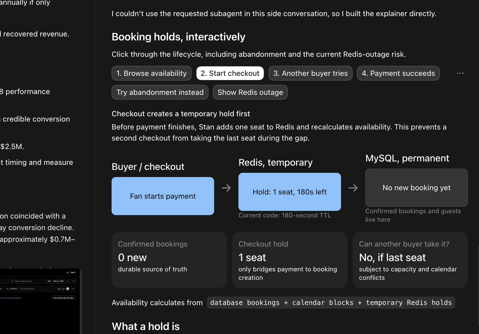Click the Current code: 180-second TTL caption

point(285,215)
